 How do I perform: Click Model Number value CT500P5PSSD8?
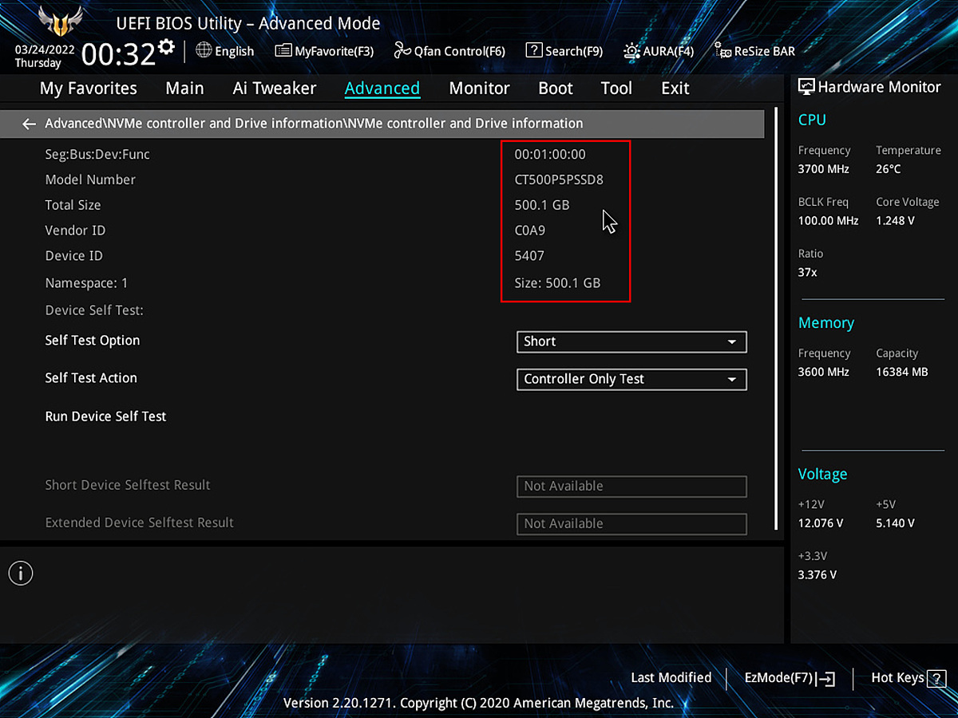coord(559,179)
